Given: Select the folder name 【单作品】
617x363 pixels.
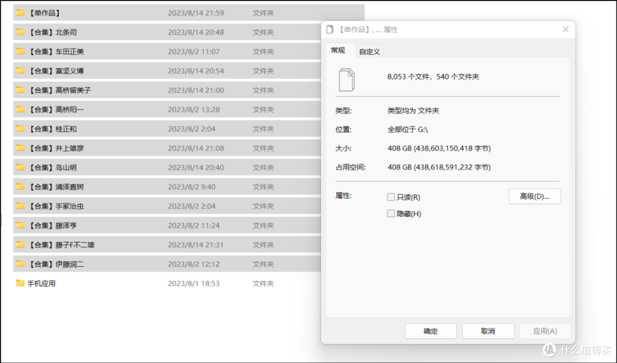Looking at the screenshot, I should 45,13.
